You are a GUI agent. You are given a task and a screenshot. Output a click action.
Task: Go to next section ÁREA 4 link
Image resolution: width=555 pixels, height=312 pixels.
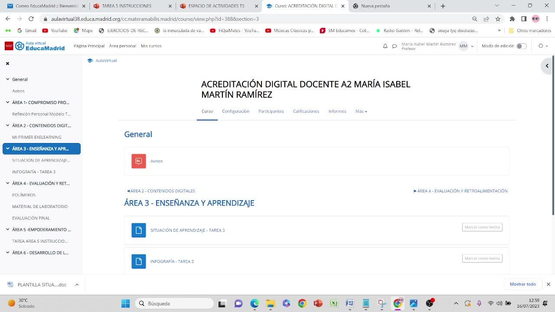(x=460, y=191)
